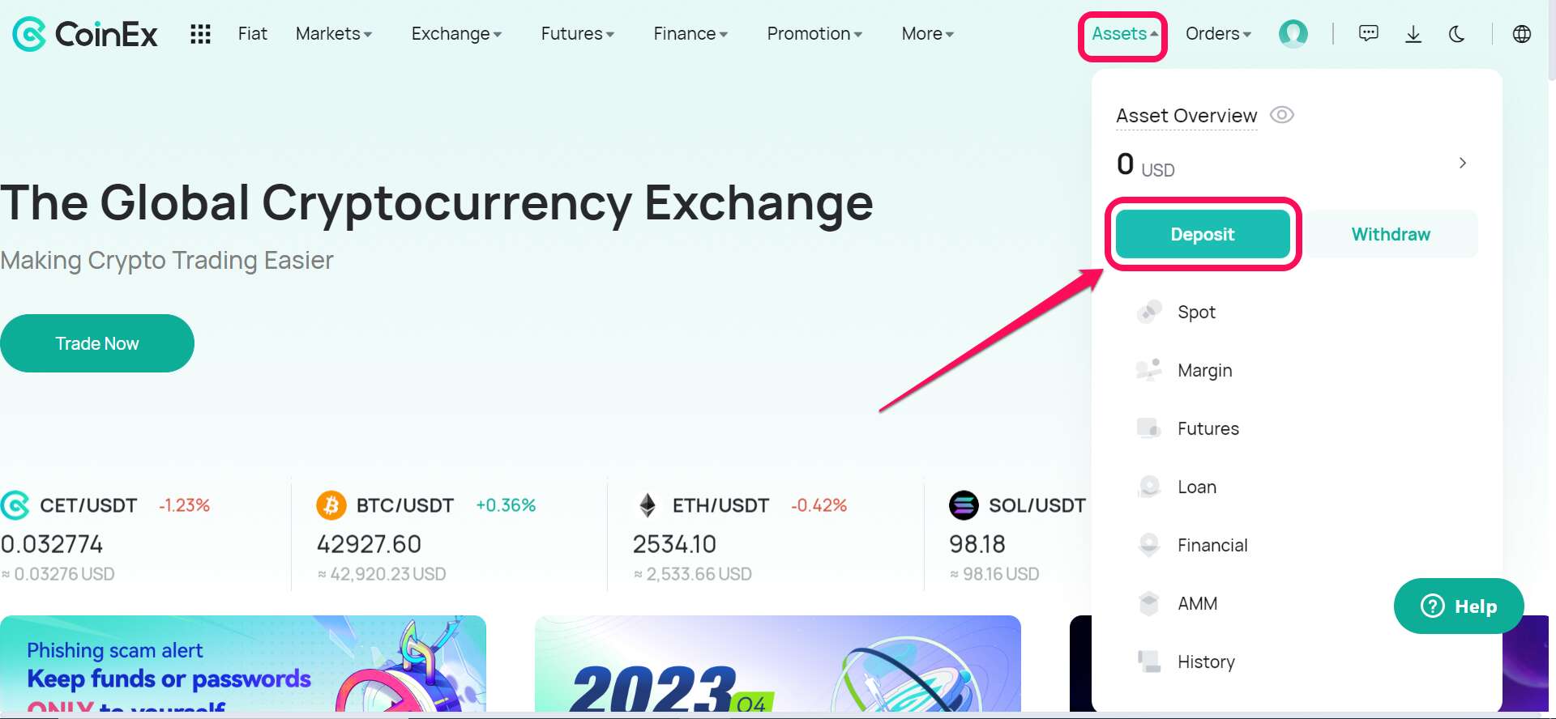1556x719 pixels.
Task: Open the language globe icon
Action: pyautogui.click(x=1522, y=34)
